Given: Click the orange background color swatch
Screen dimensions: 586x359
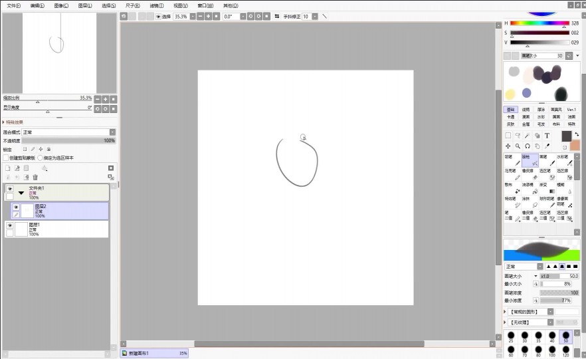Looking at the screenshot, I should 575,146.
